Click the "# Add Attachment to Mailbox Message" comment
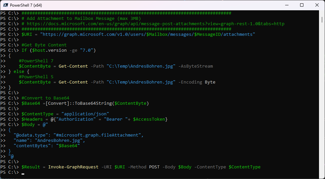The width and height of the screenshot is (325, 179). (x=81, y=19)
